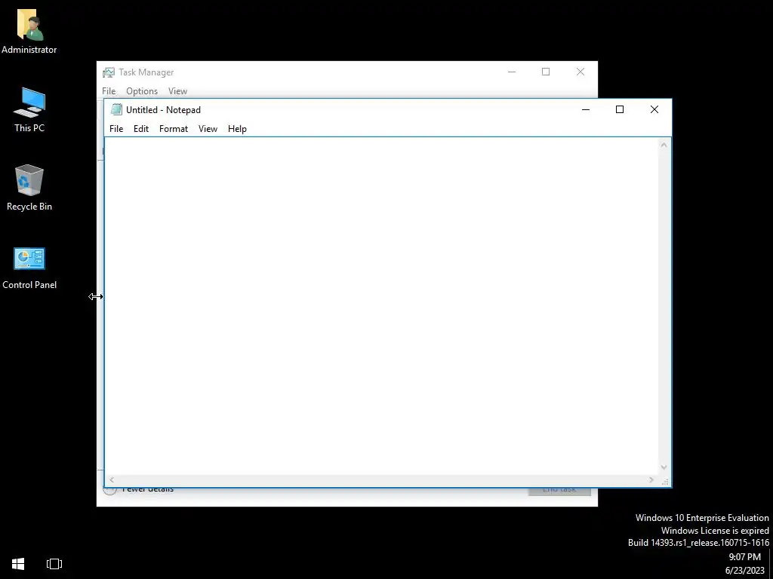The image size is (773, 579).
Task: Minimize the Task Manager window
Action: click(x=512, y=72)
